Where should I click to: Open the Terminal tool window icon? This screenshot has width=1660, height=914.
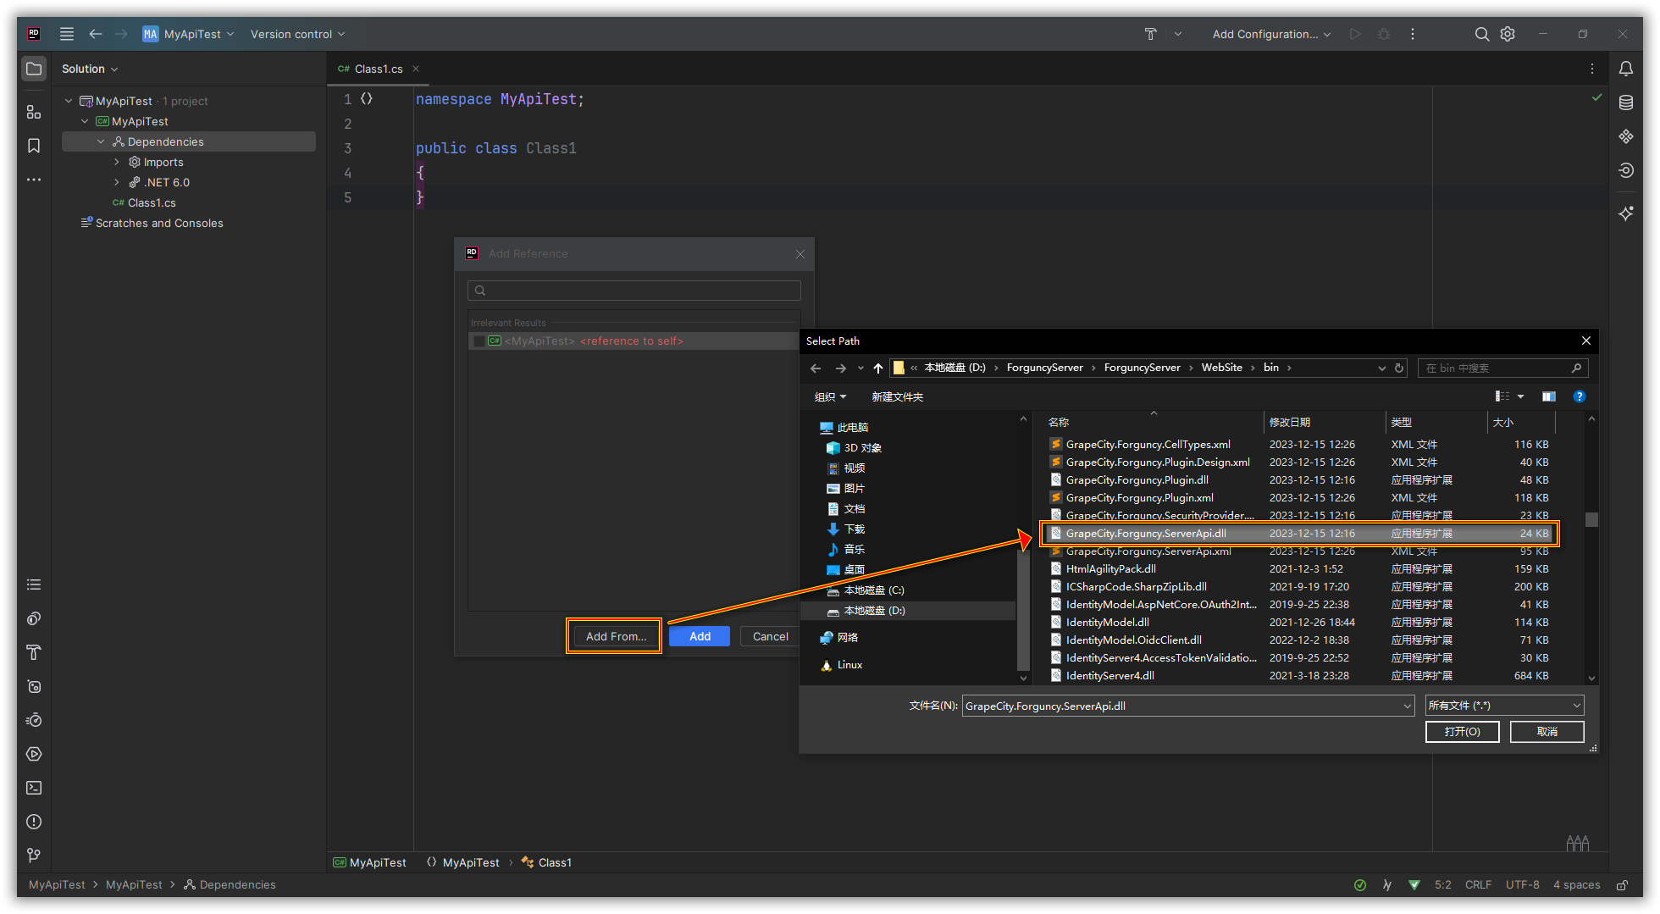[34, 788]
